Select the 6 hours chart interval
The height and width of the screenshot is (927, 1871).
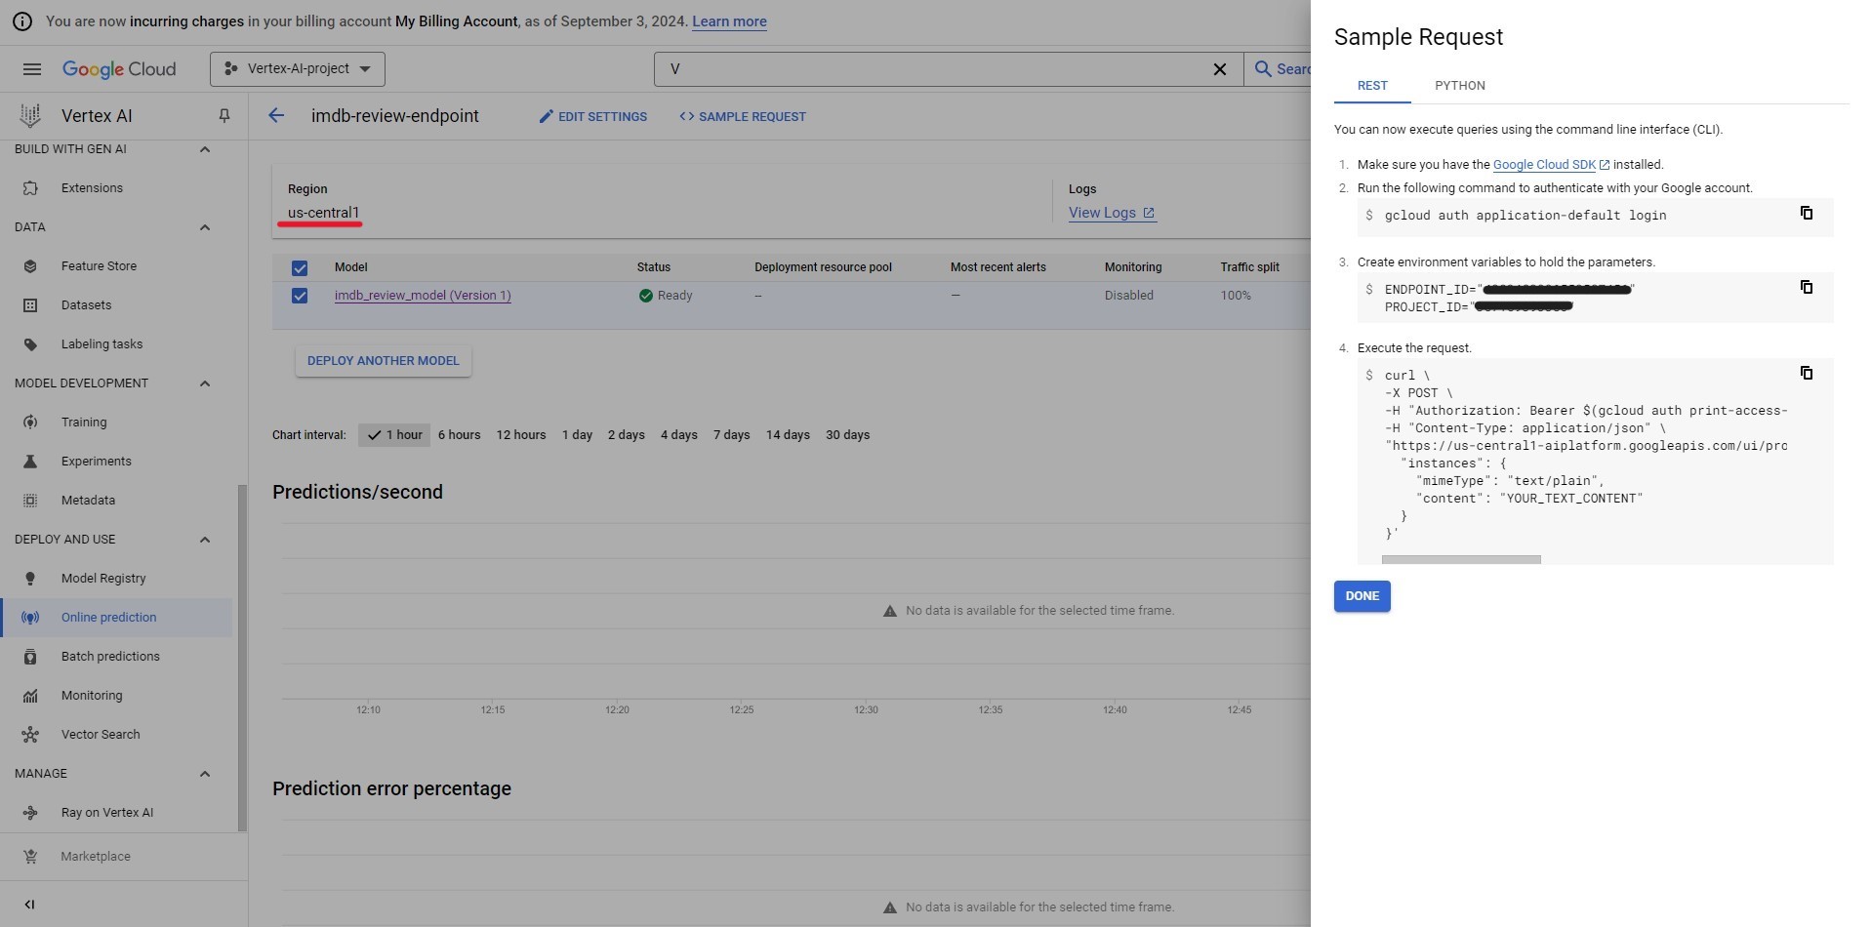pos(460,435)
